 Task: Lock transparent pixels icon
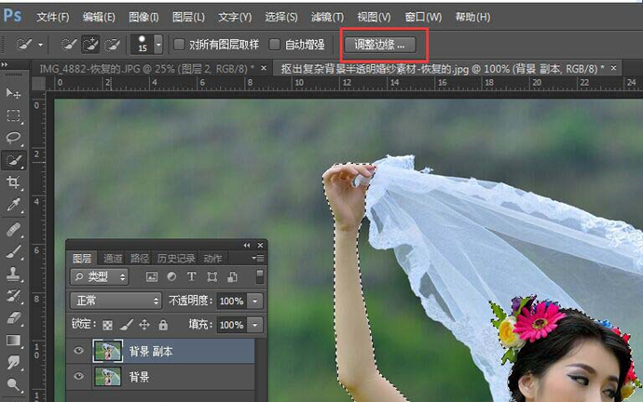pyautogui.click(x=107, y=326)
